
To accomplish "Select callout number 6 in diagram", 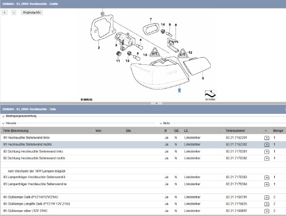I will (203, 78).
